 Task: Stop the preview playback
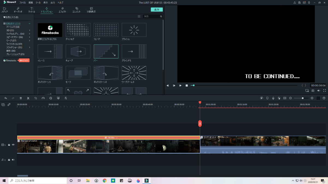pos(187,86)
